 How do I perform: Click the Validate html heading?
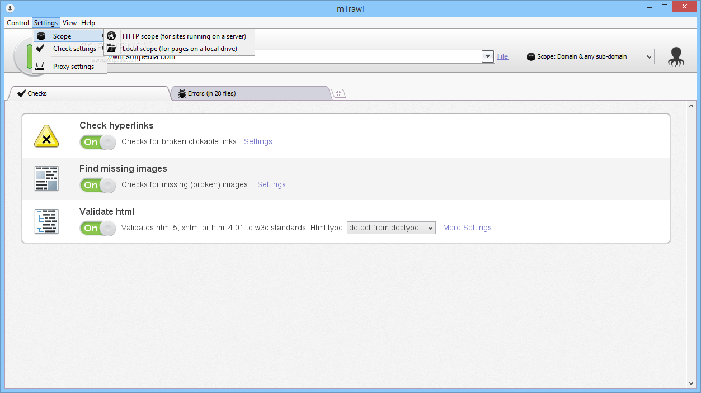click(107, 211)
